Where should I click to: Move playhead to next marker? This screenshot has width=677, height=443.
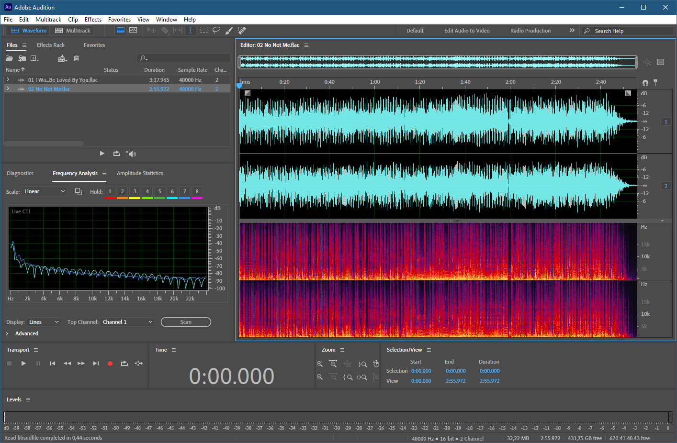[96, 364]
